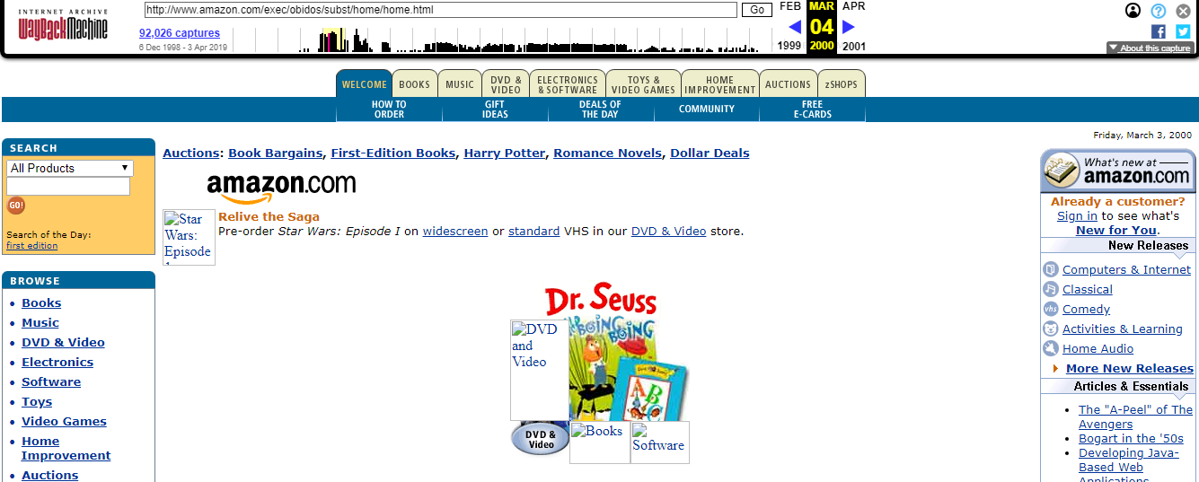Image resolution: width=1199 pixels, height=482 pixels.
Task: Switch to the Books tab
Action: pos(415,84)
